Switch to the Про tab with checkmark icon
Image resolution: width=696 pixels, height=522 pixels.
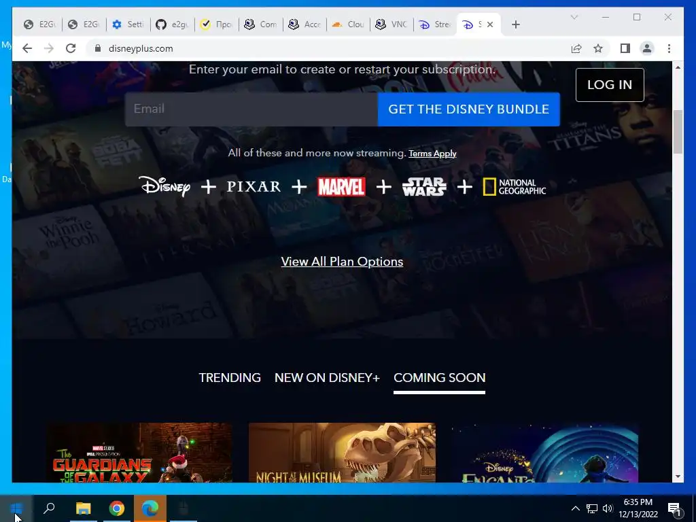[x=216, y=24]
